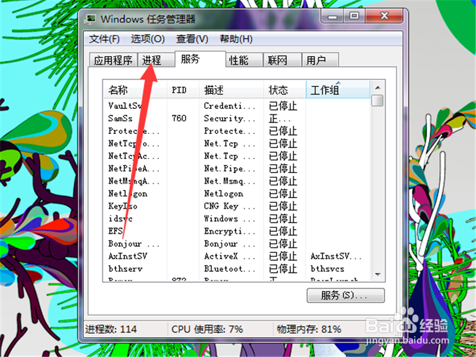The image size is (476, 357).
Task: Select the bthserv service row
Action: pos(237,269)
